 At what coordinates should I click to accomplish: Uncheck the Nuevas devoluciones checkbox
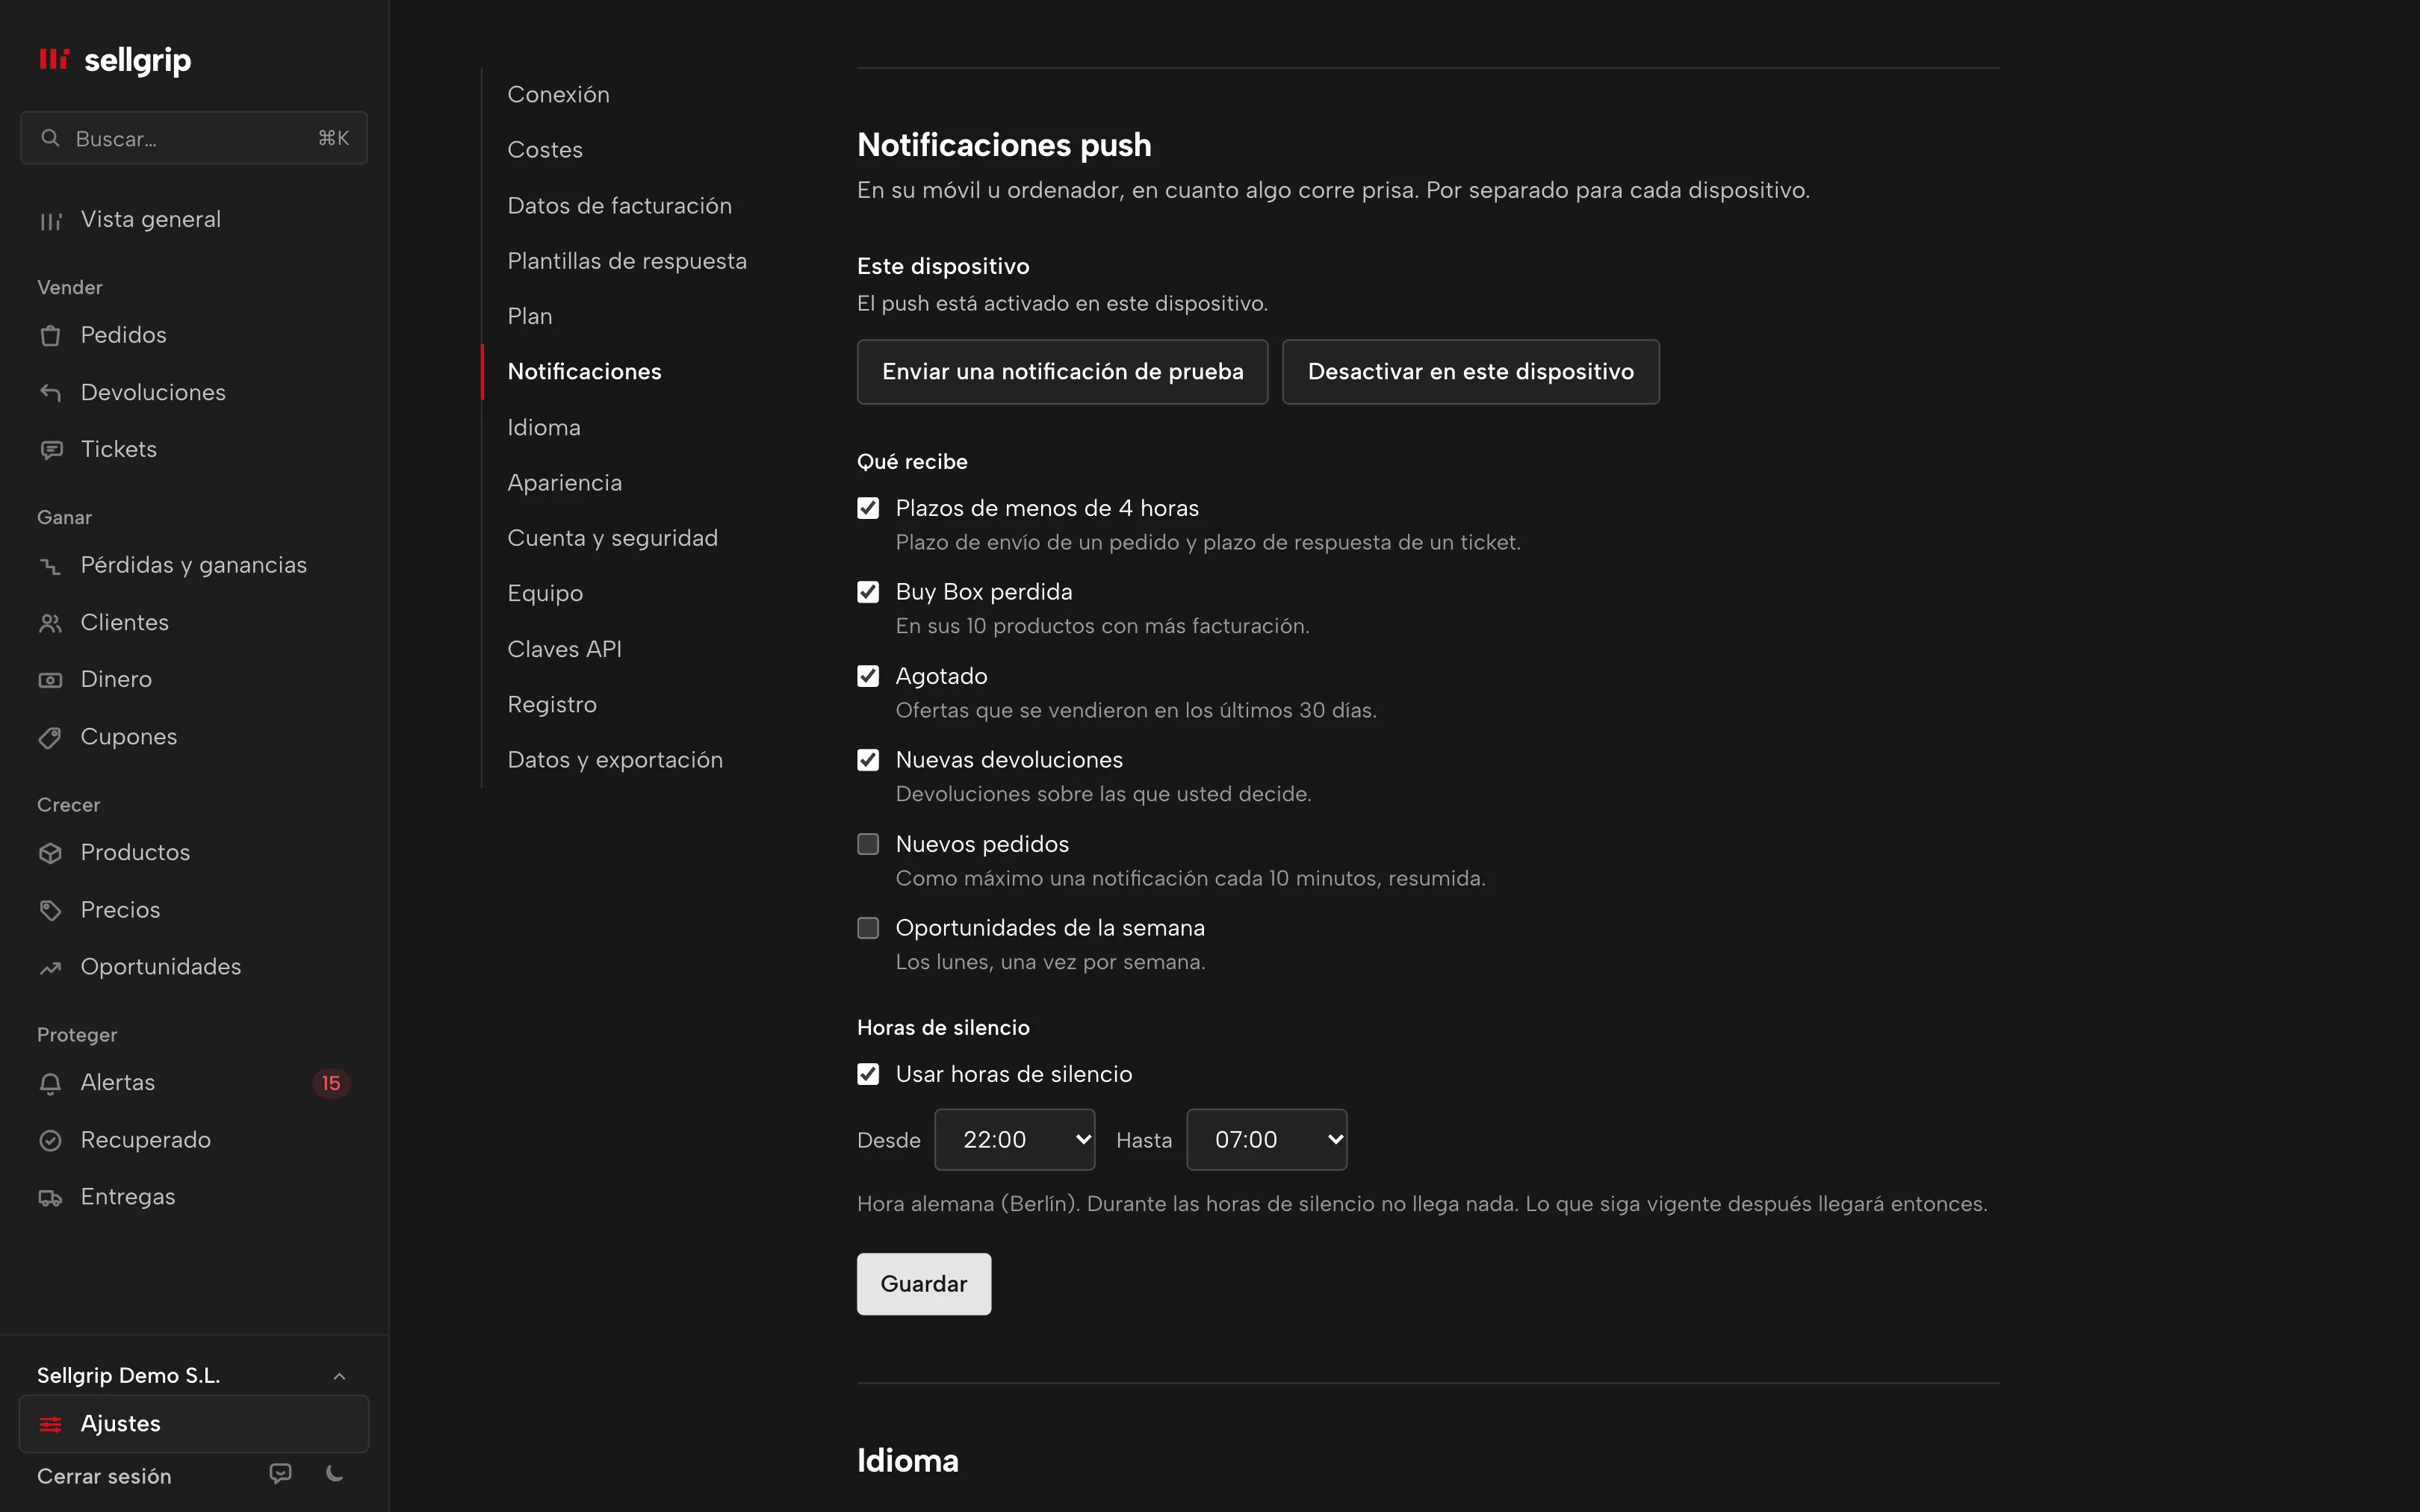pos(868,760)
